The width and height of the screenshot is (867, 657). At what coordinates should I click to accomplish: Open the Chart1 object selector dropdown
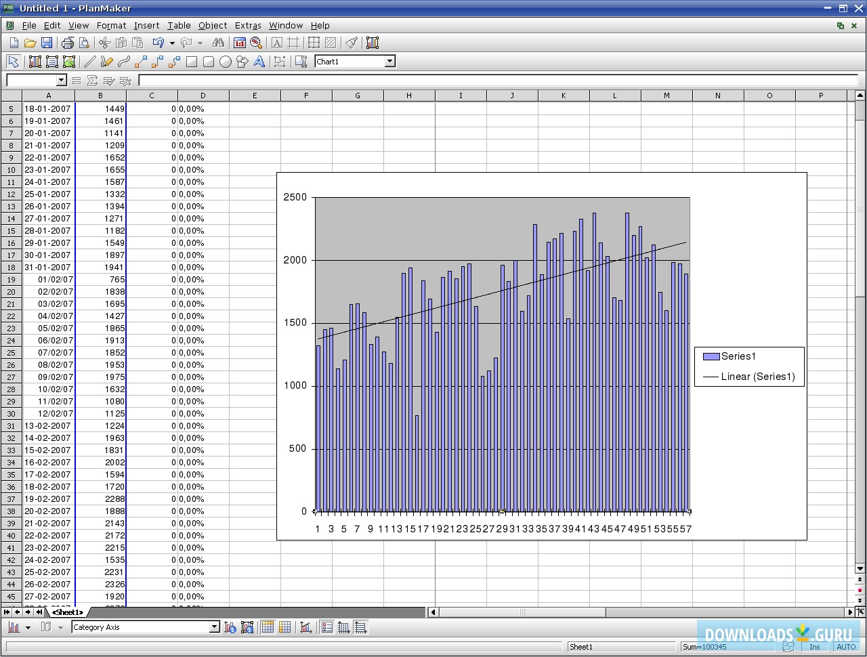click(x=389, y=61)
